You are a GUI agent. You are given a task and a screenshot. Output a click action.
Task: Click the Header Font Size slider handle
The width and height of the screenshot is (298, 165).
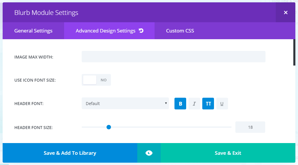click(109, 127)
